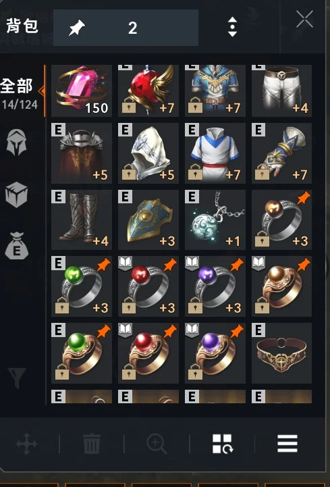330x487 pixels.
Task: Toggle the orange pin on green silver ring
Action: point(104,265)
